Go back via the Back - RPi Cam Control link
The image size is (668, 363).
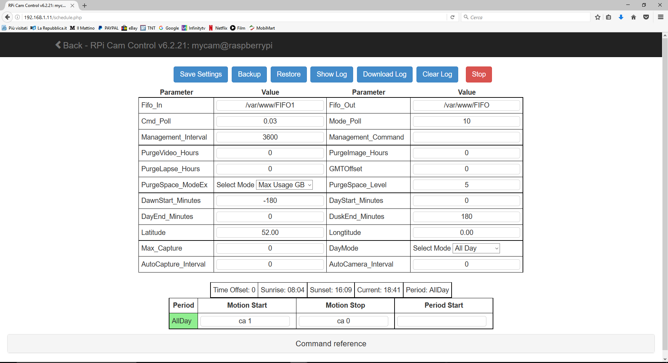coord(164,45)
